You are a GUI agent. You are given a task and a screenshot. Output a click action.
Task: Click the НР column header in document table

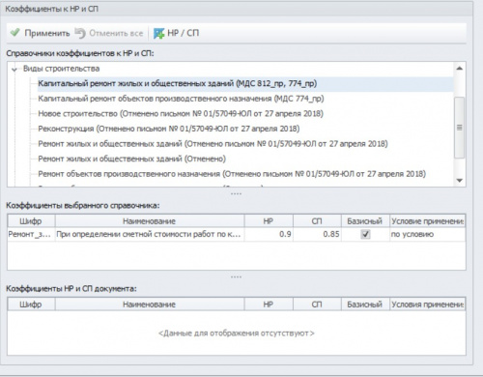coord(269,304)
